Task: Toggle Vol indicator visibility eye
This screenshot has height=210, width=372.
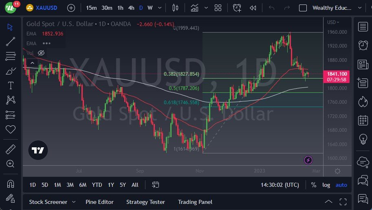Action: 41,53
